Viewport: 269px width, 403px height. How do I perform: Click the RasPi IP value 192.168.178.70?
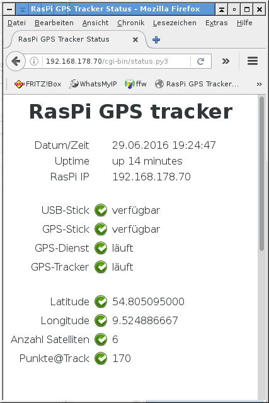(151, 177)
